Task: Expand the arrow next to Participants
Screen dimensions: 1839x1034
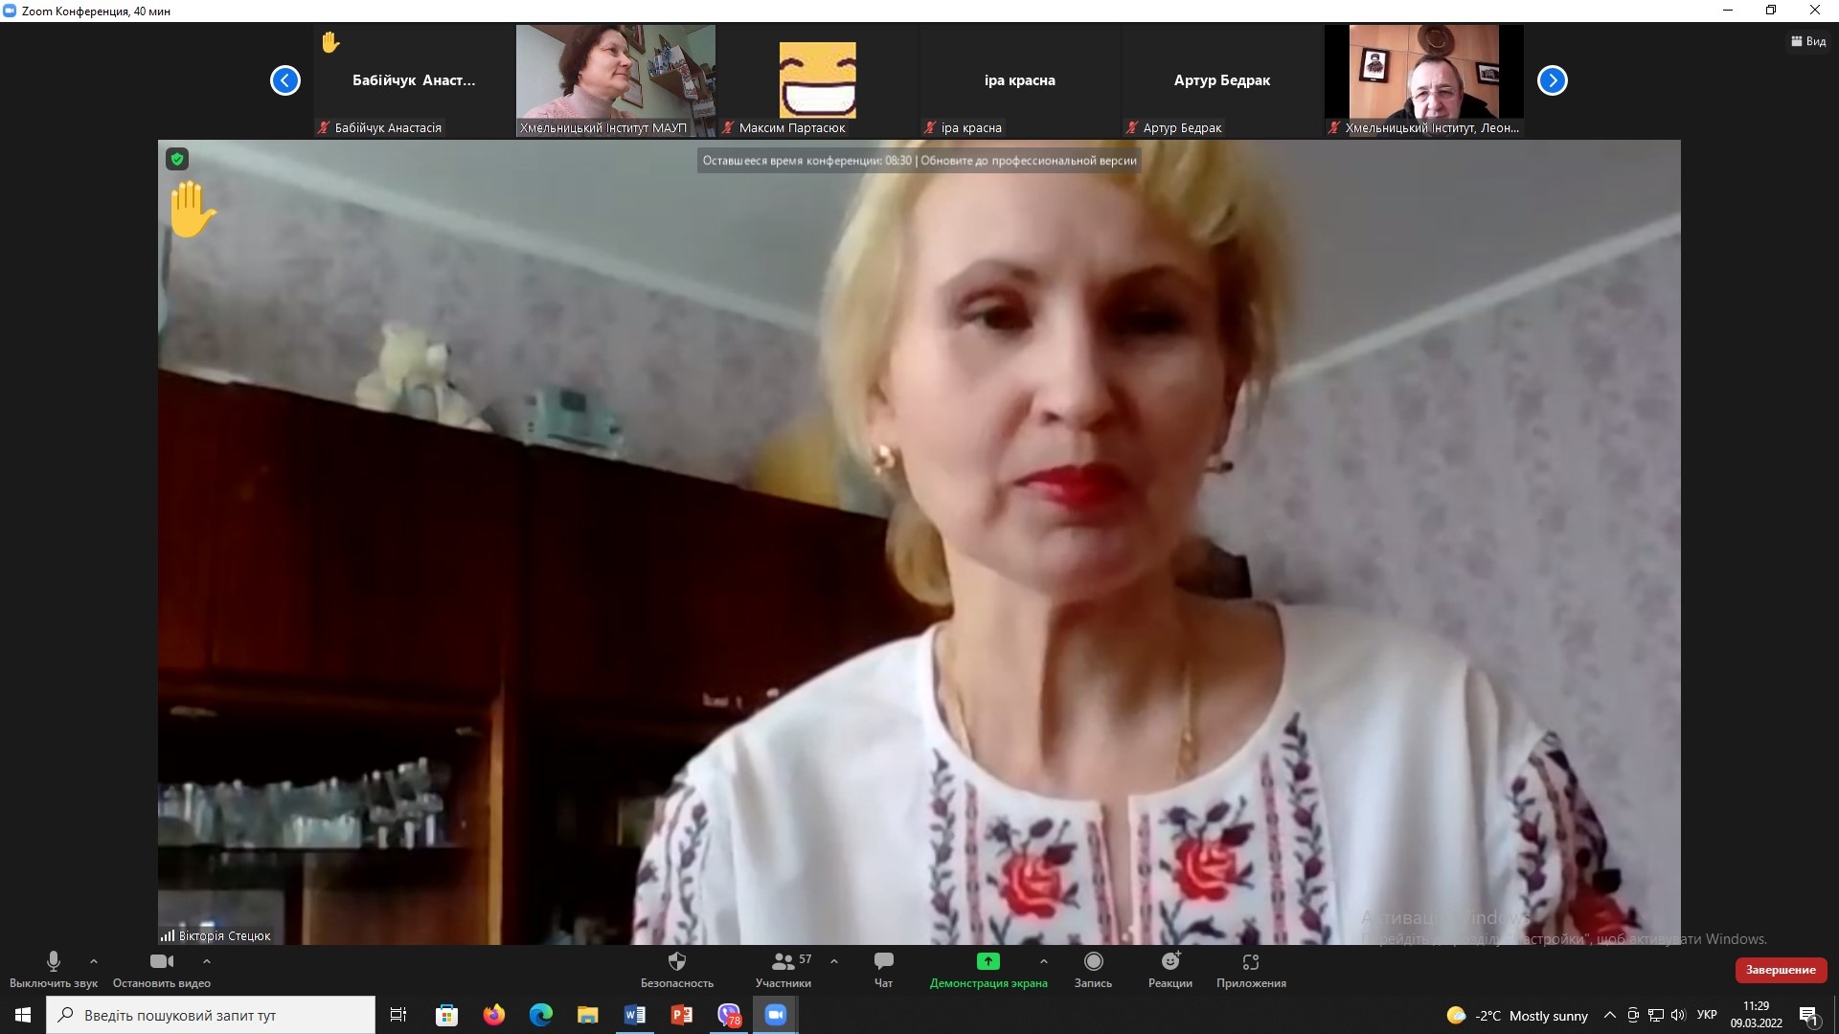Action: (834, 961)
